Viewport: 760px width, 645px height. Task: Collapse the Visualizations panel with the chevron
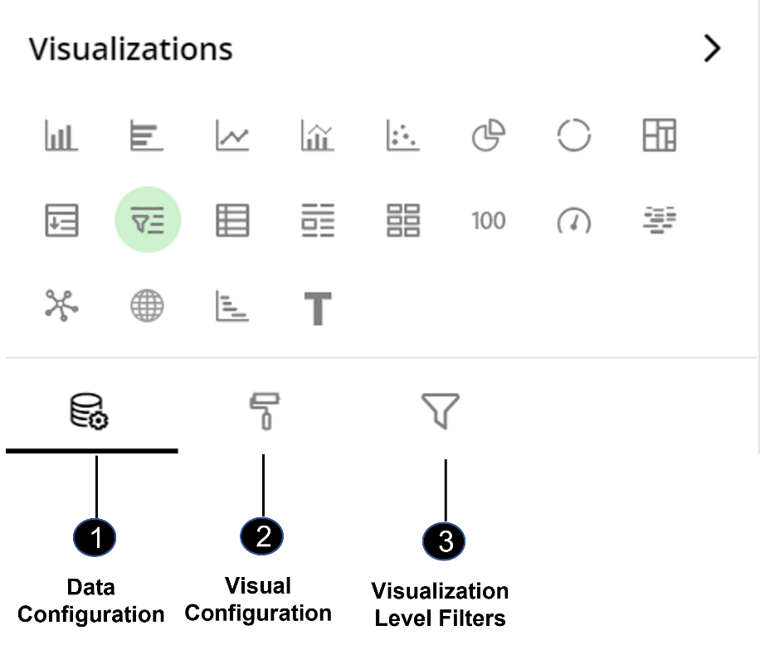(x=712, y=48)
